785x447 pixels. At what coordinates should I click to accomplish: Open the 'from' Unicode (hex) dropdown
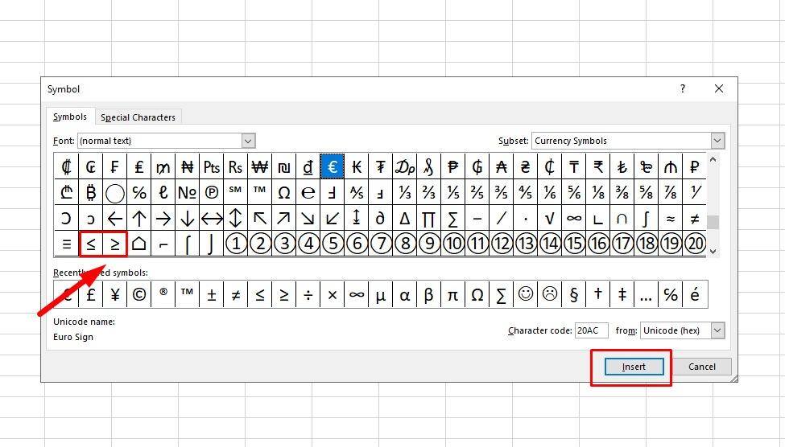[x=717, y=330]
